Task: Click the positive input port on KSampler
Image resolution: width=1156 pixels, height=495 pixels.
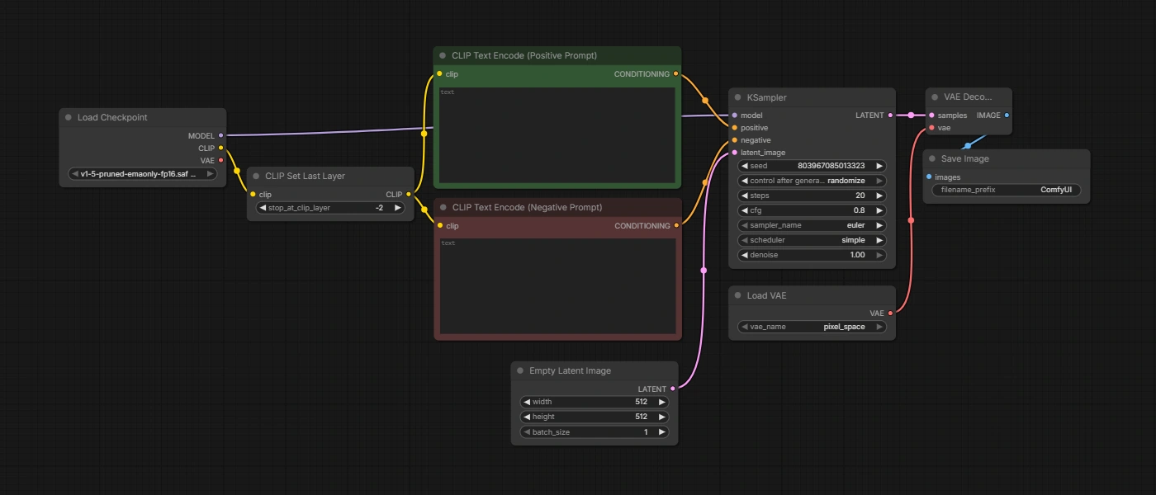Action: pyautogui.click(x=734, y=128)
